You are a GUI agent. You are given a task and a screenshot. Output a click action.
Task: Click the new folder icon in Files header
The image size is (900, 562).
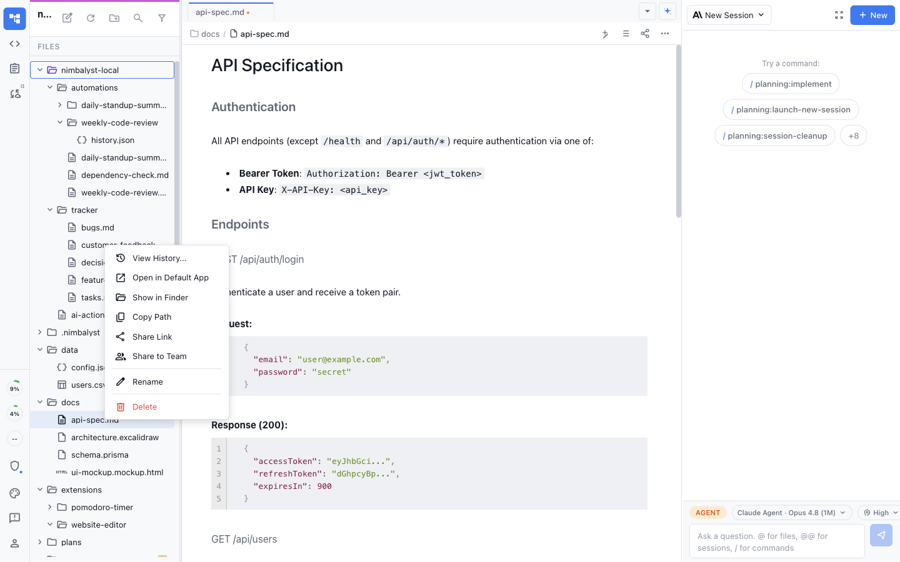114,18
